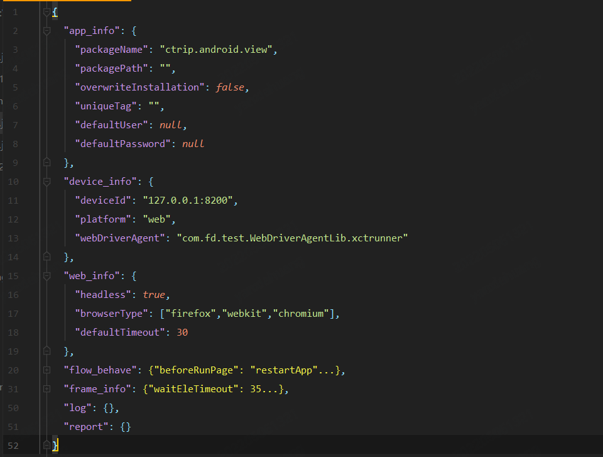The width and height of the screenshot is (603, 457).
Task: Click the "defaultUser" key
Action: click(112, 125)
